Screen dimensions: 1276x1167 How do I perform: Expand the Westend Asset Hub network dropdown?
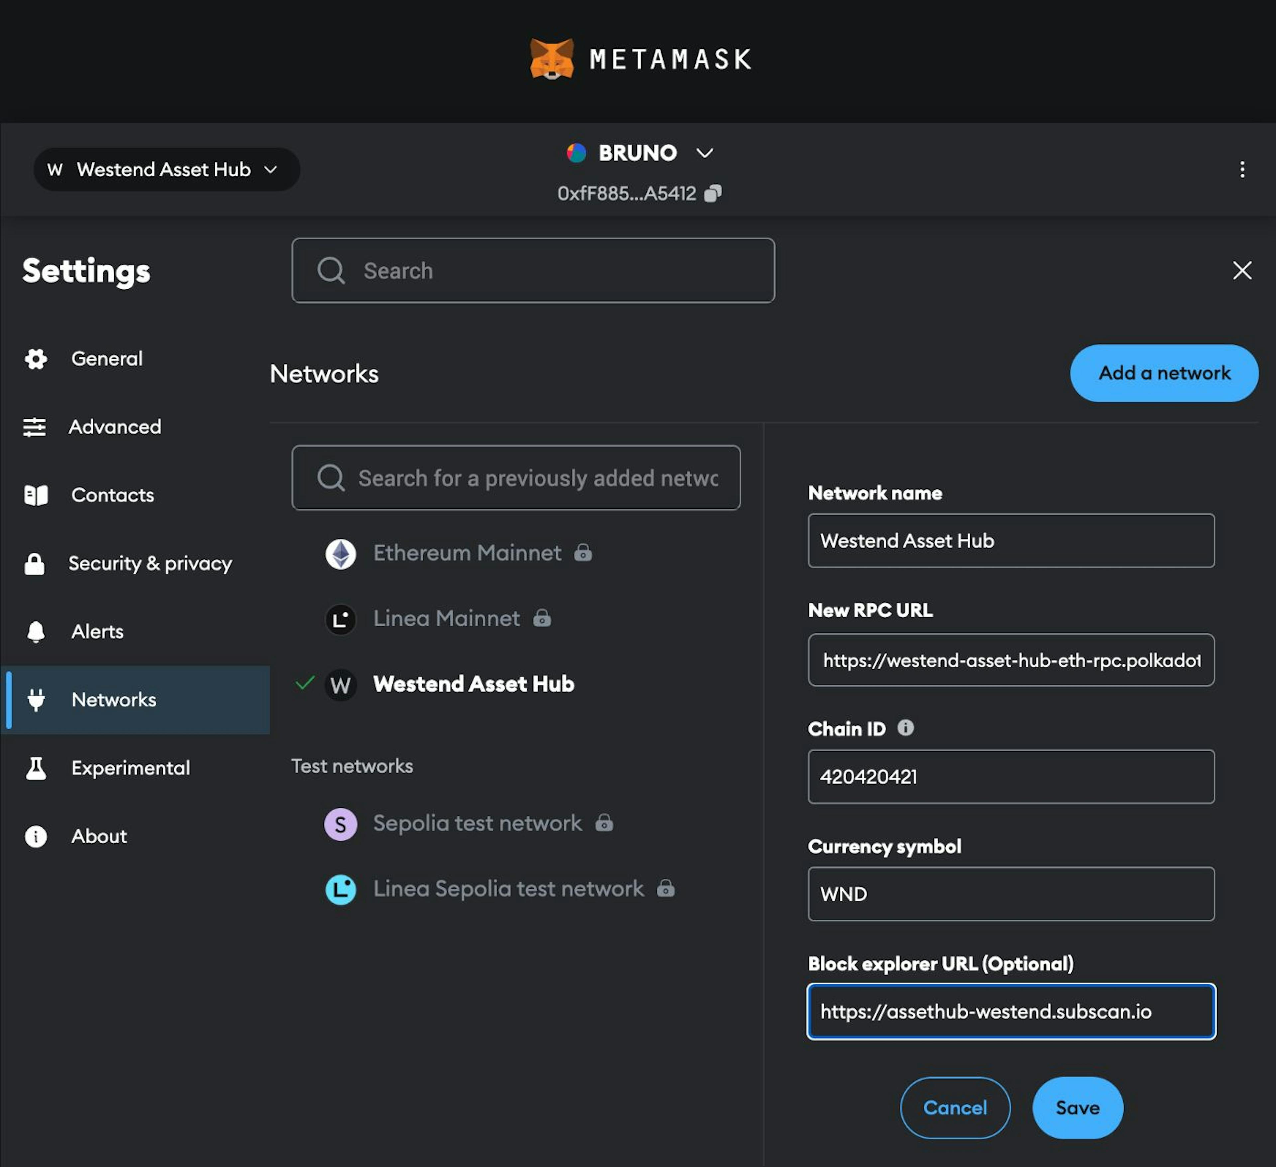pos(164,169)
